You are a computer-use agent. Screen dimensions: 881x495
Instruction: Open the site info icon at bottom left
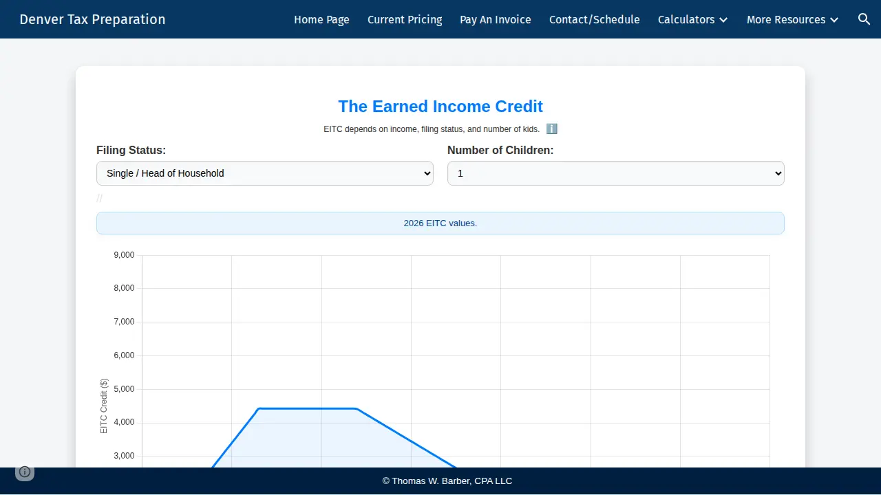(x=25, y=472)
